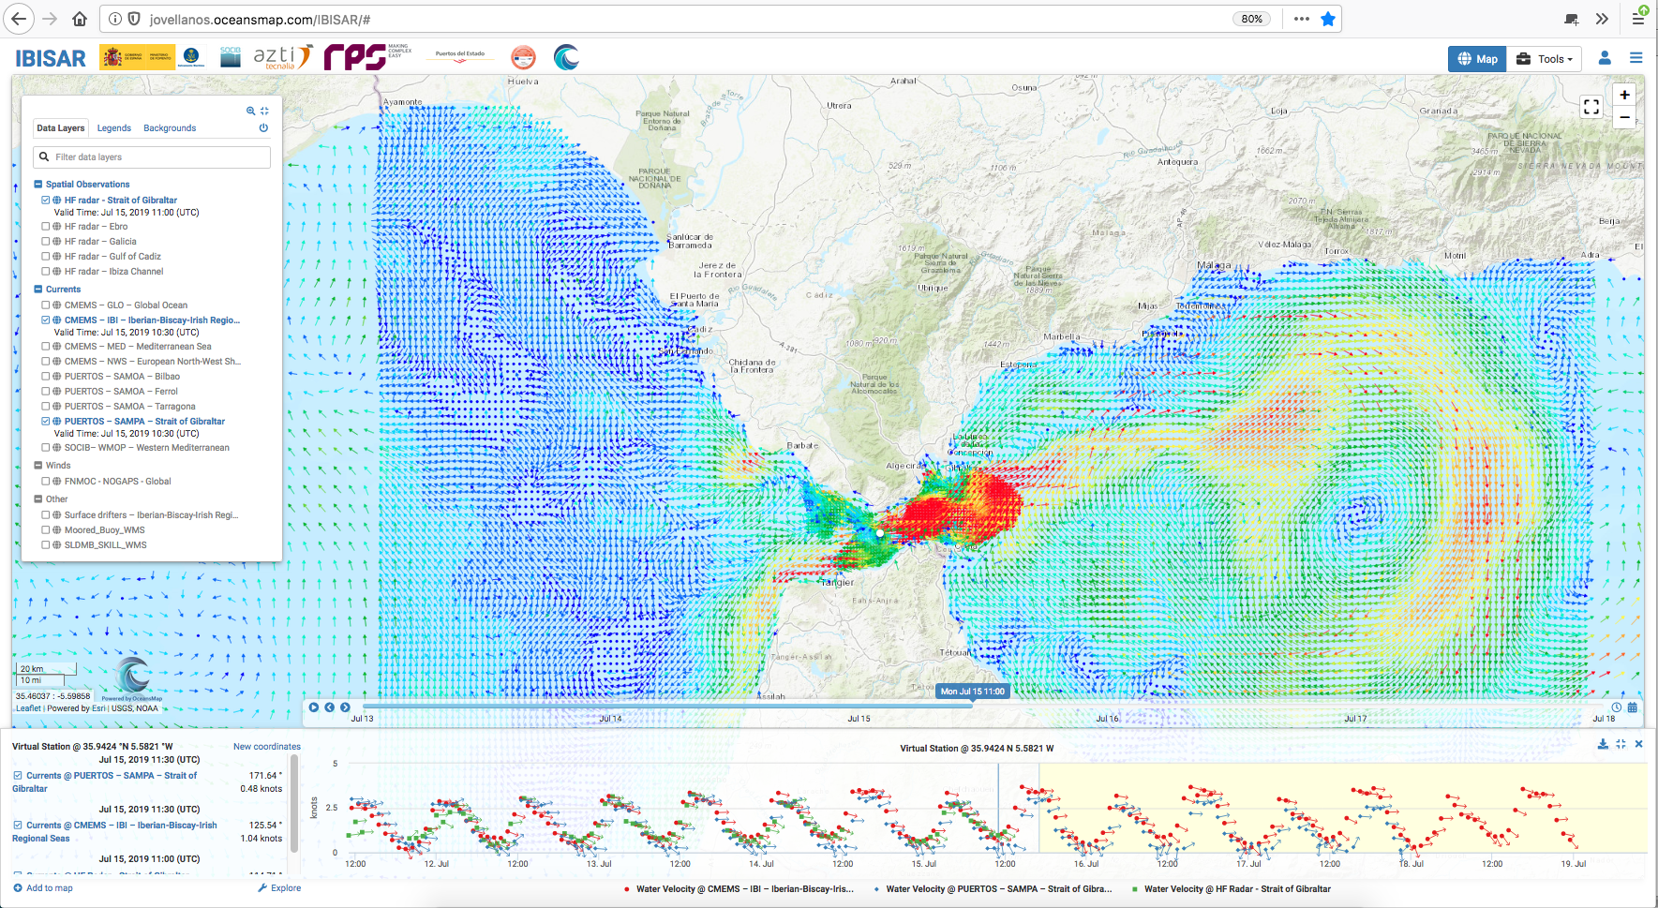Enable the Moored_Buoy_WMS layer
The image size is (1658, 908).
click(x=45, y=530)
